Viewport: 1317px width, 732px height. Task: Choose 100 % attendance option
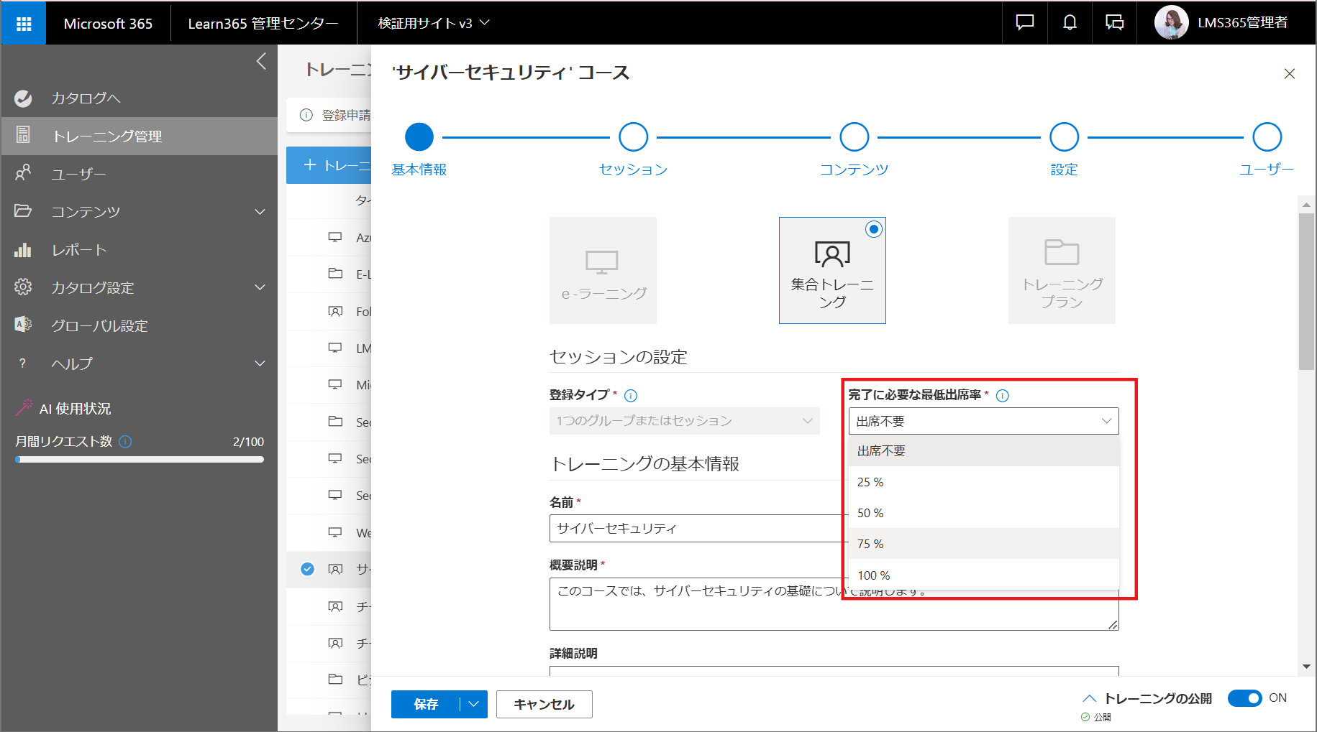pos(983,575)
